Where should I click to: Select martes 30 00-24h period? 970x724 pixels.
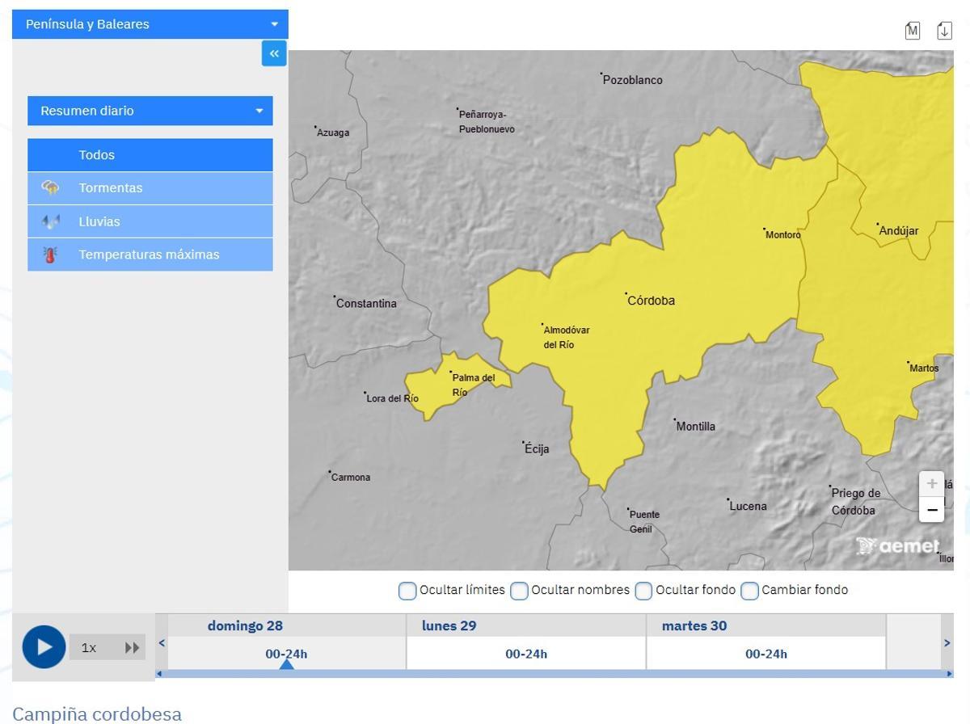pos(766,654)
